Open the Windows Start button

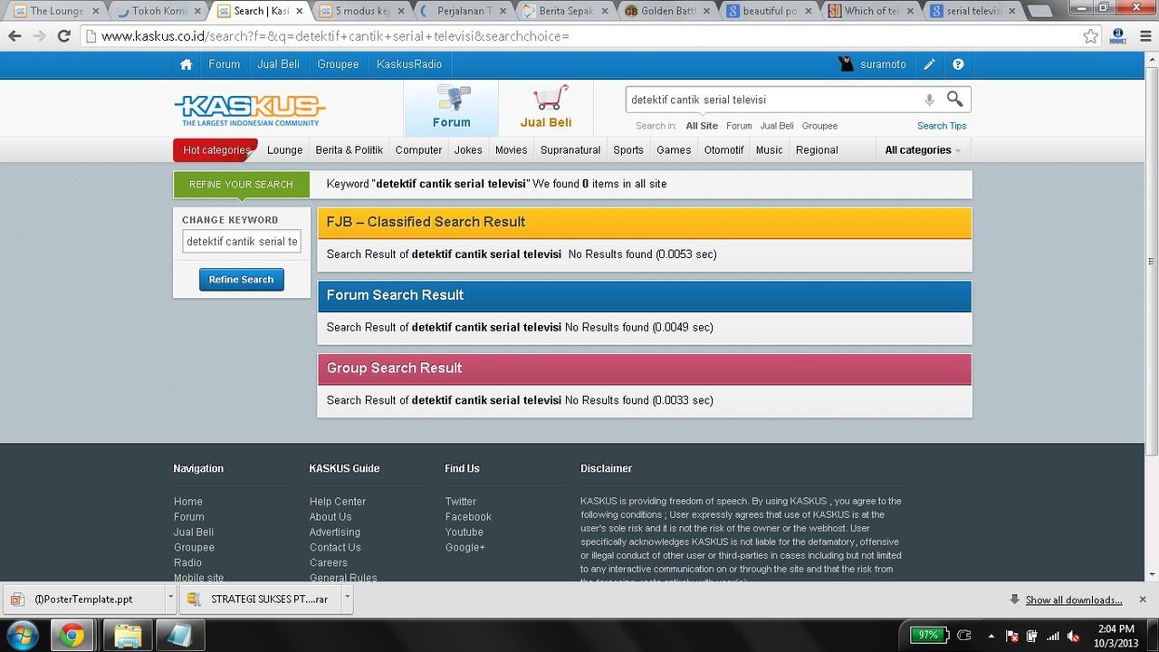click(21, 635)
